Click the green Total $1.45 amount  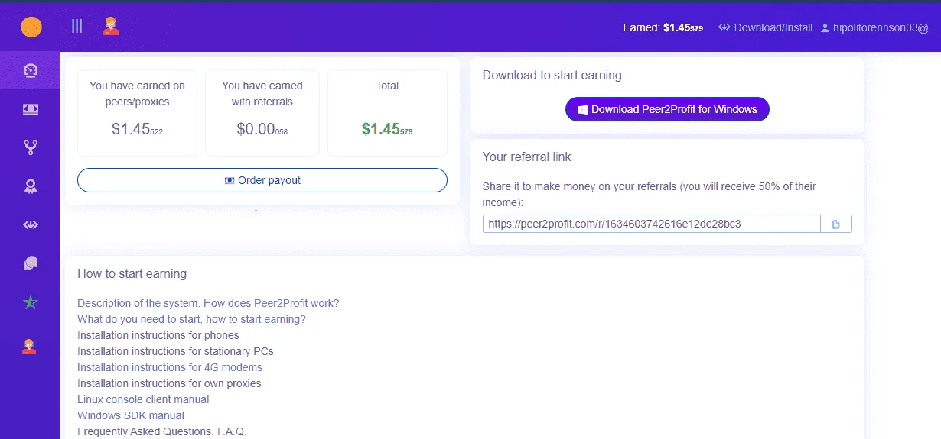[387, 130]
